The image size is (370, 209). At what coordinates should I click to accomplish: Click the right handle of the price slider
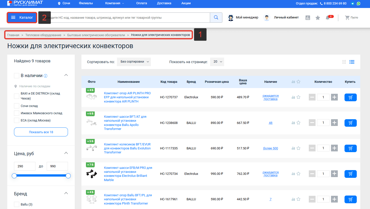point(68,176)
